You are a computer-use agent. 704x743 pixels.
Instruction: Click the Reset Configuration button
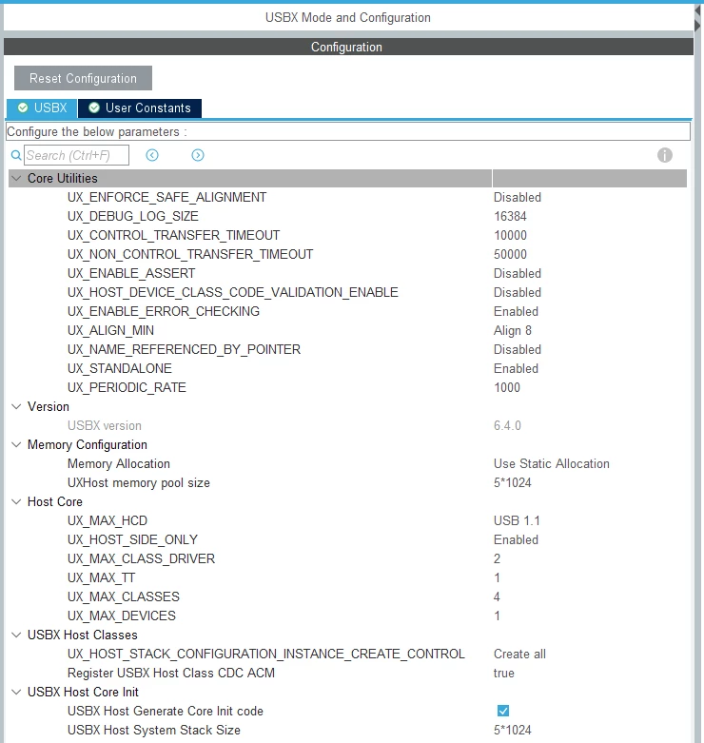83,78
